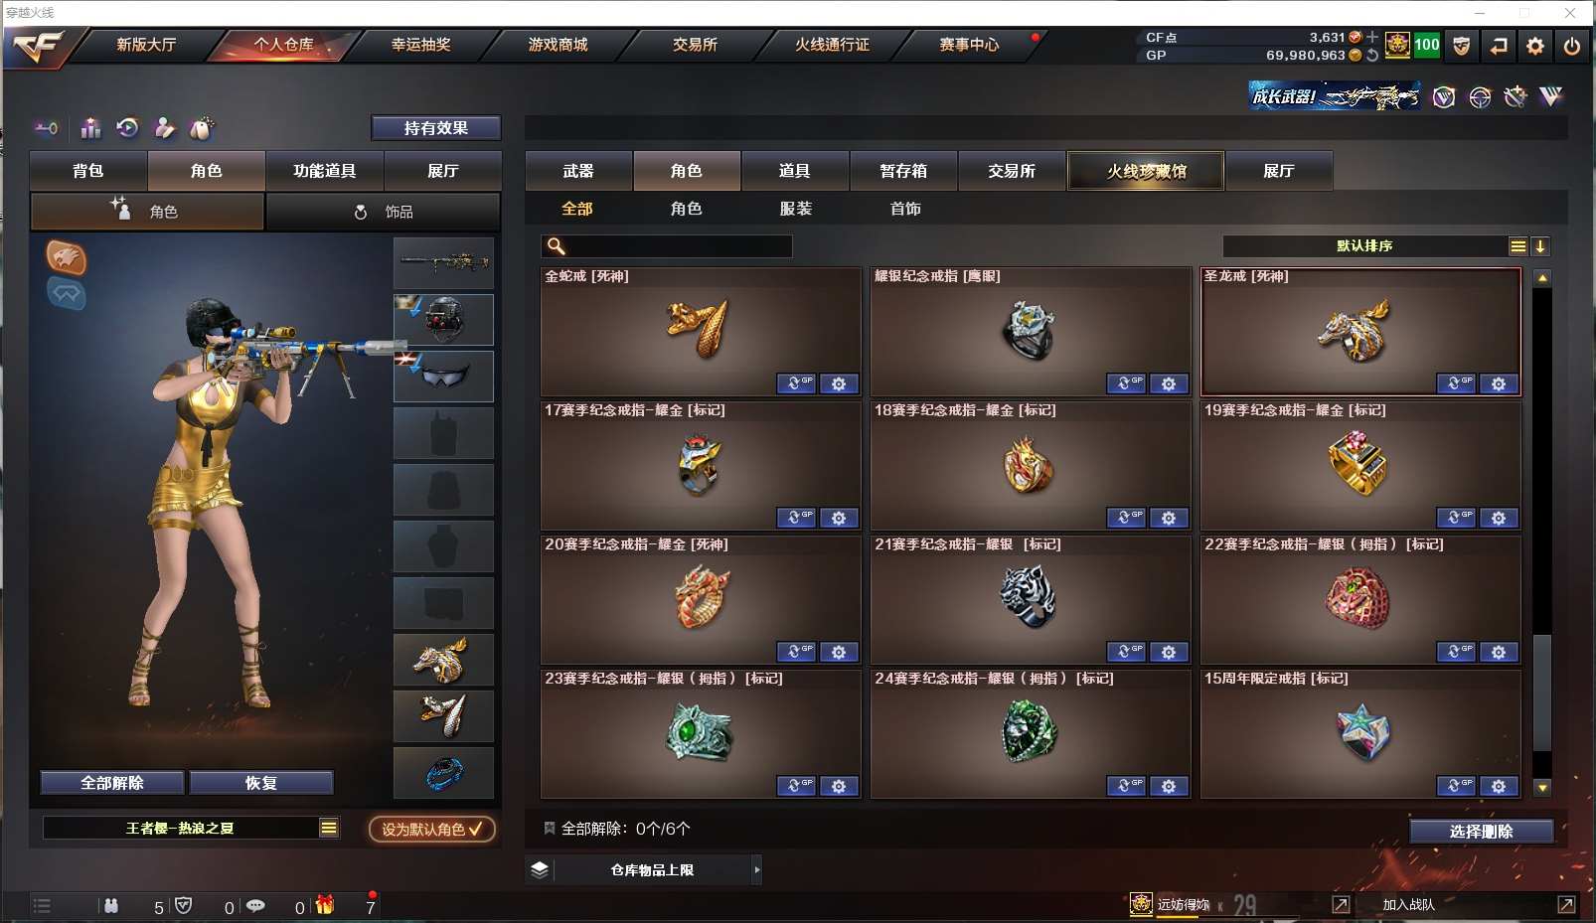Screen dimensions: 1596x923
Task: Click the 全部解除 button
Action: pos(112,783)
